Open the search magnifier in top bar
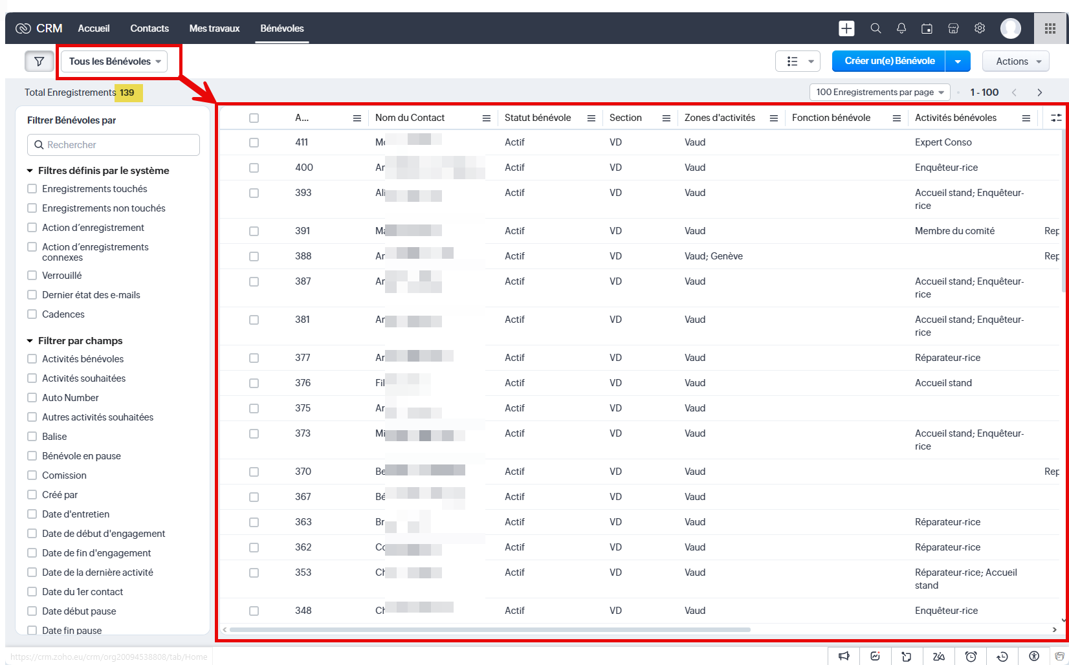The height and width of the screenshot is (665, 1069). (876, 28)
